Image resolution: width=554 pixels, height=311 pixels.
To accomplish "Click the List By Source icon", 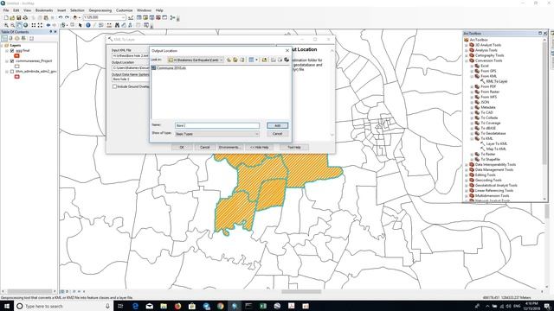I will tap(10, 38).
